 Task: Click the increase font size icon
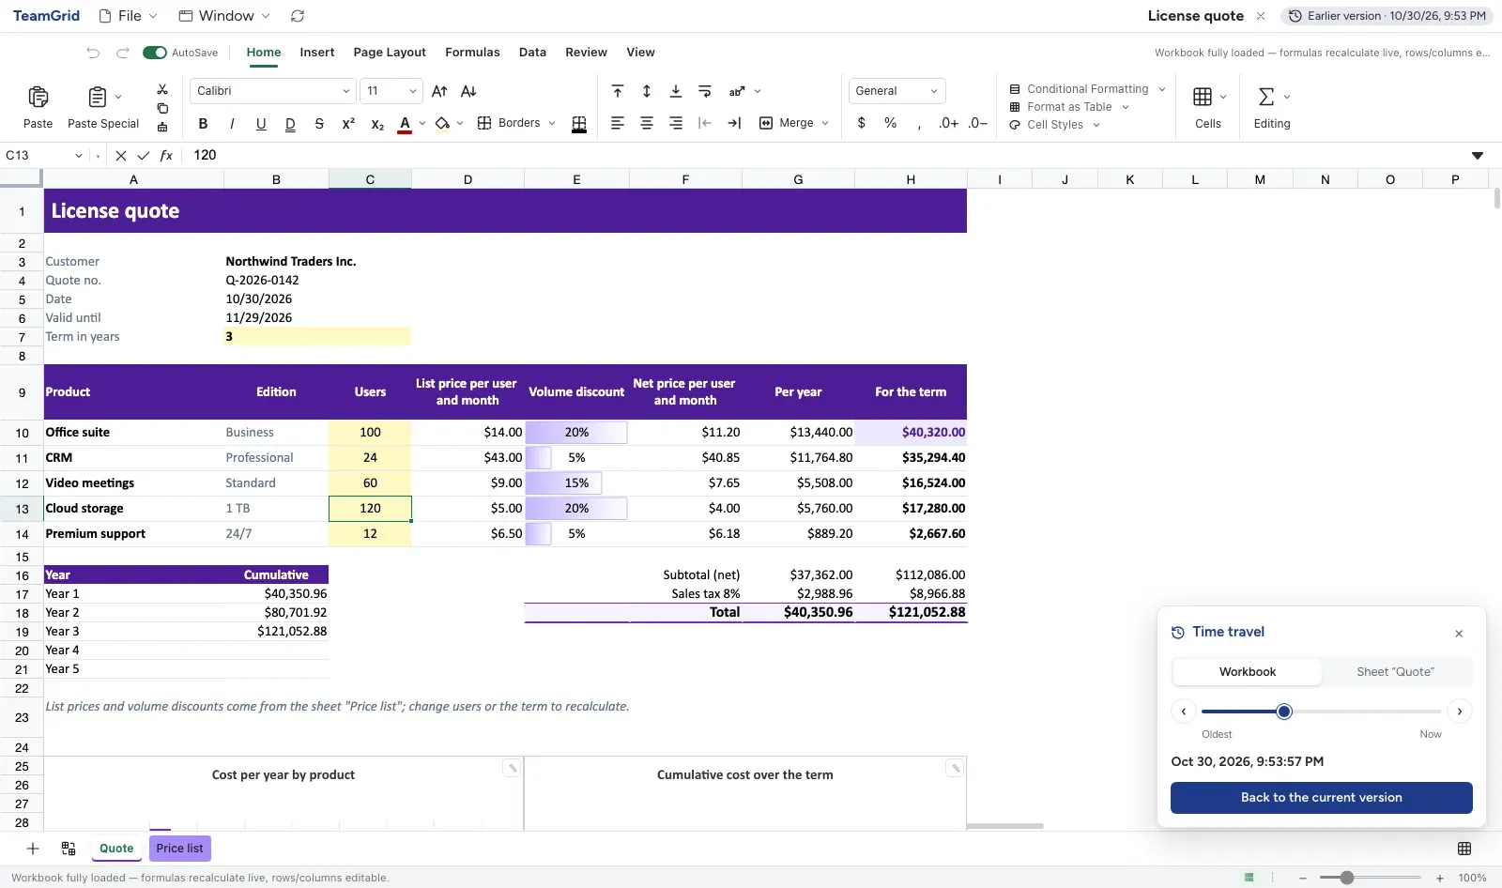pos(439,91)
